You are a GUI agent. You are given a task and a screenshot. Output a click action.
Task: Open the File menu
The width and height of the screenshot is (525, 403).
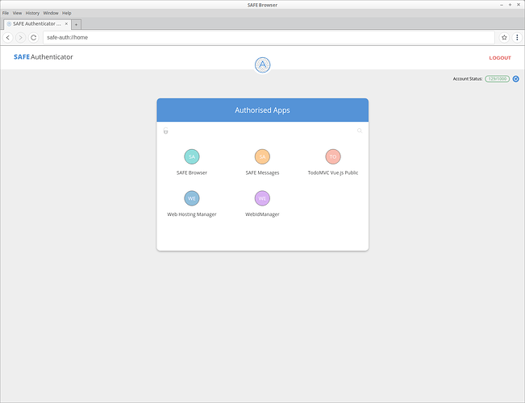click(6, 13)
